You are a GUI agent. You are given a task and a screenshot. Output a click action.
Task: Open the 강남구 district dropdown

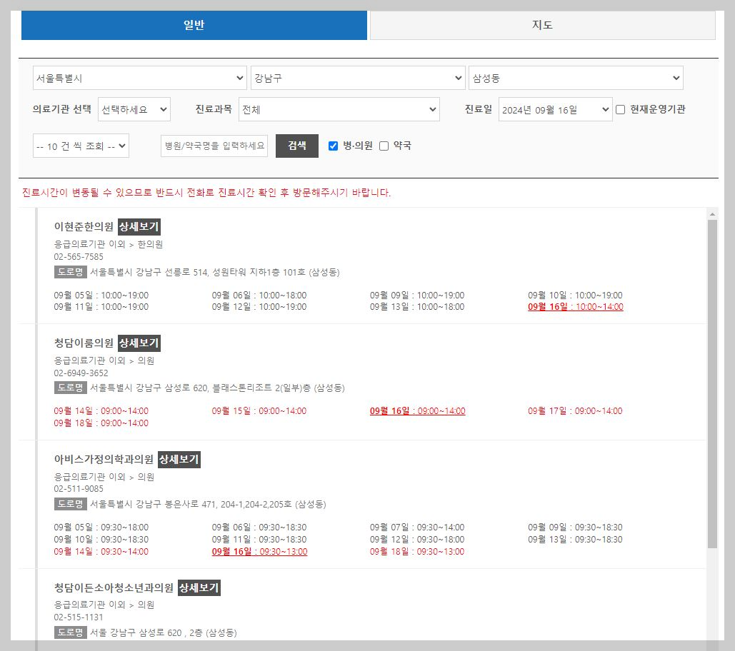tap(357, 77)
